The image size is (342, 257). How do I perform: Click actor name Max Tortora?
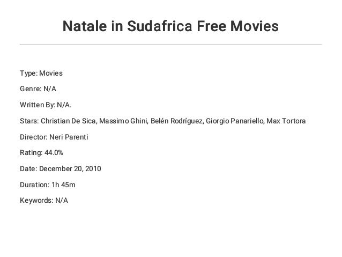click(x=286, y=121)
